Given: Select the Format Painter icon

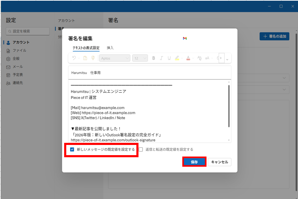Looking at the screenshot, I should click(93, 58).
